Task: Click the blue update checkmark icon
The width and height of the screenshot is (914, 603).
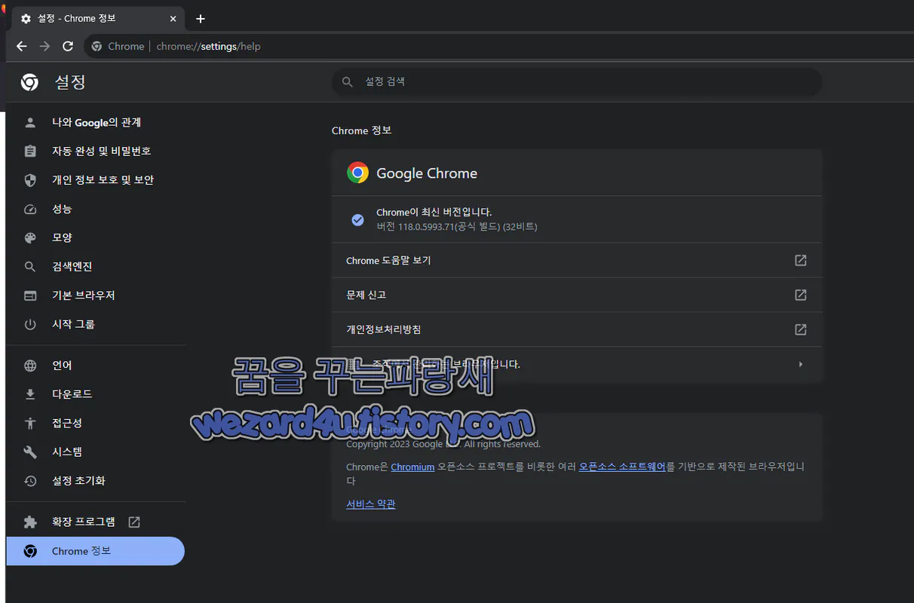Action: tap(357, 219)
